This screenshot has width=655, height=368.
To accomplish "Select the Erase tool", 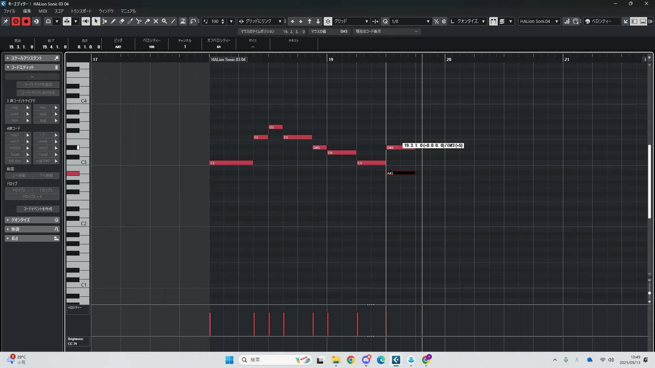I will click(x=122, y=21).
